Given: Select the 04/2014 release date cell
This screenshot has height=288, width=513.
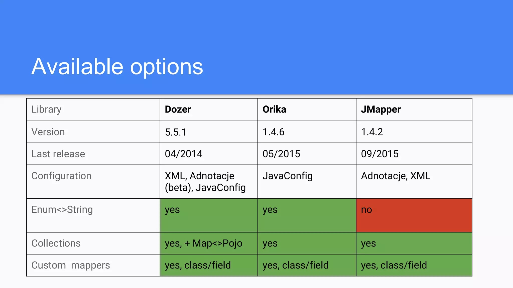Looking at the screenshot, I should coord(209,154).
